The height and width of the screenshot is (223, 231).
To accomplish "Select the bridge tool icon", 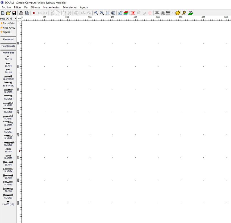I will coord(157,13).
